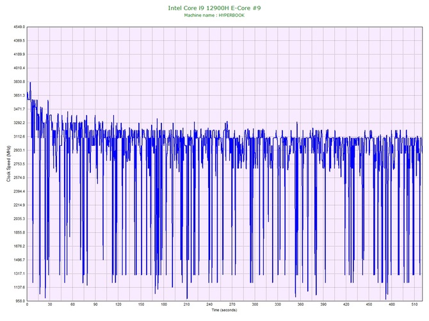Click the 120 seconds x-axis tick label
The width and height of the screenshot is (429, 321).
click(x=118, y=304)
